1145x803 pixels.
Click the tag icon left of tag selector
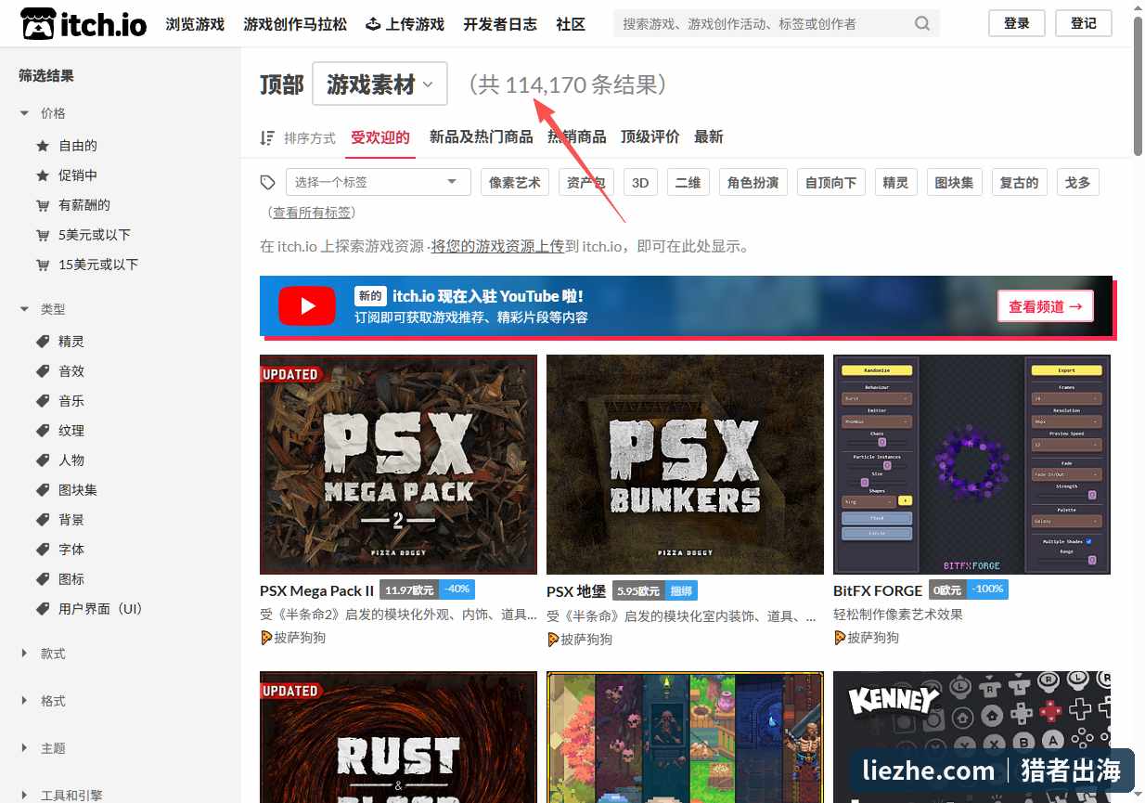(268, 182)
